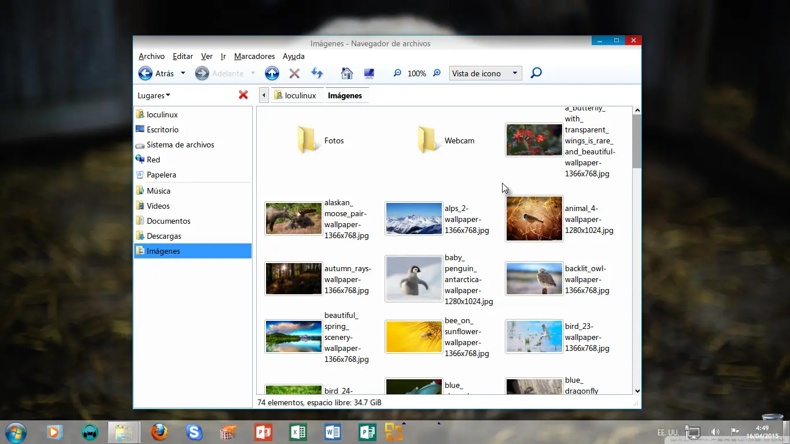This screenshot has height=444, width=790.
Task: Reload the current folder view
Action: coord(317,73)
